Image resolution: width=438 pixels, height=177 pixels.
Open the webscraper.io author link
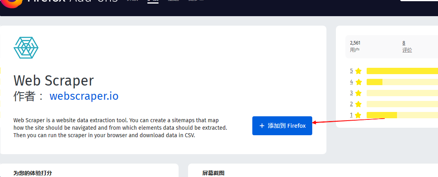pyautogui.click(x=84, y=96)
